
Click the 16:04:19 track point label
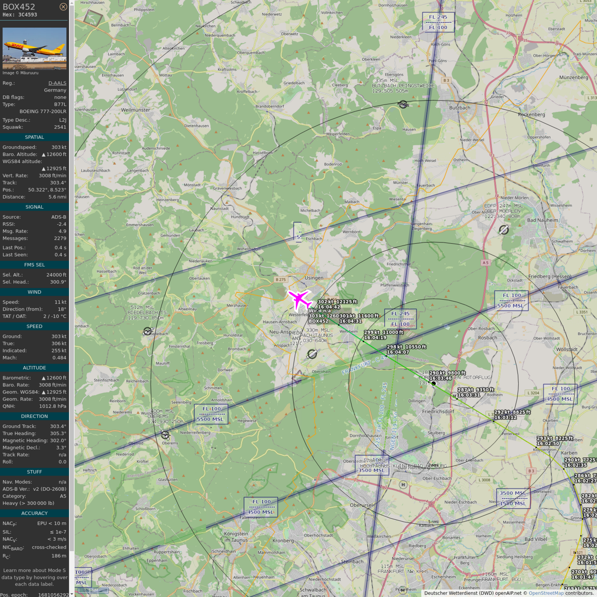(x=375, y=337)
